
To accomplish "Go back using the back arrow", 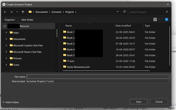I will (5, 12).
